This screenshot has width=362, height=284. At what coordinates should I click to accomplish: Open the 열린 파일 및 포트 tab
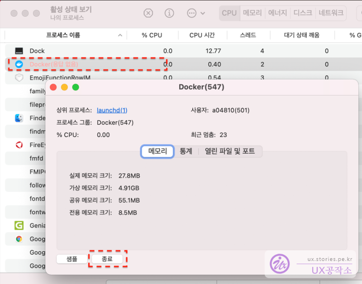(x=230, y=151)
